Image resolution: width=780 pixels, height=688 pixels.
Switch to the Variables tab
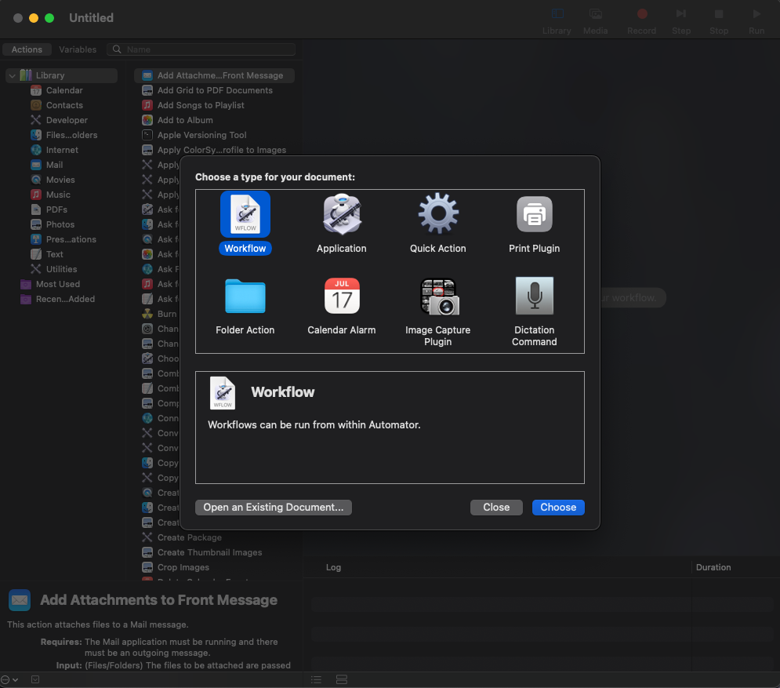(78, 49)
